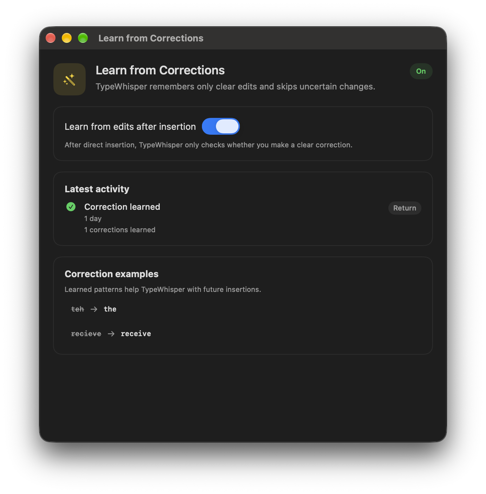Screen dimensions: 486x494
Task: Click the "After direct insertion" helper text
Action: pyautogui.click(x=209, y=145)
